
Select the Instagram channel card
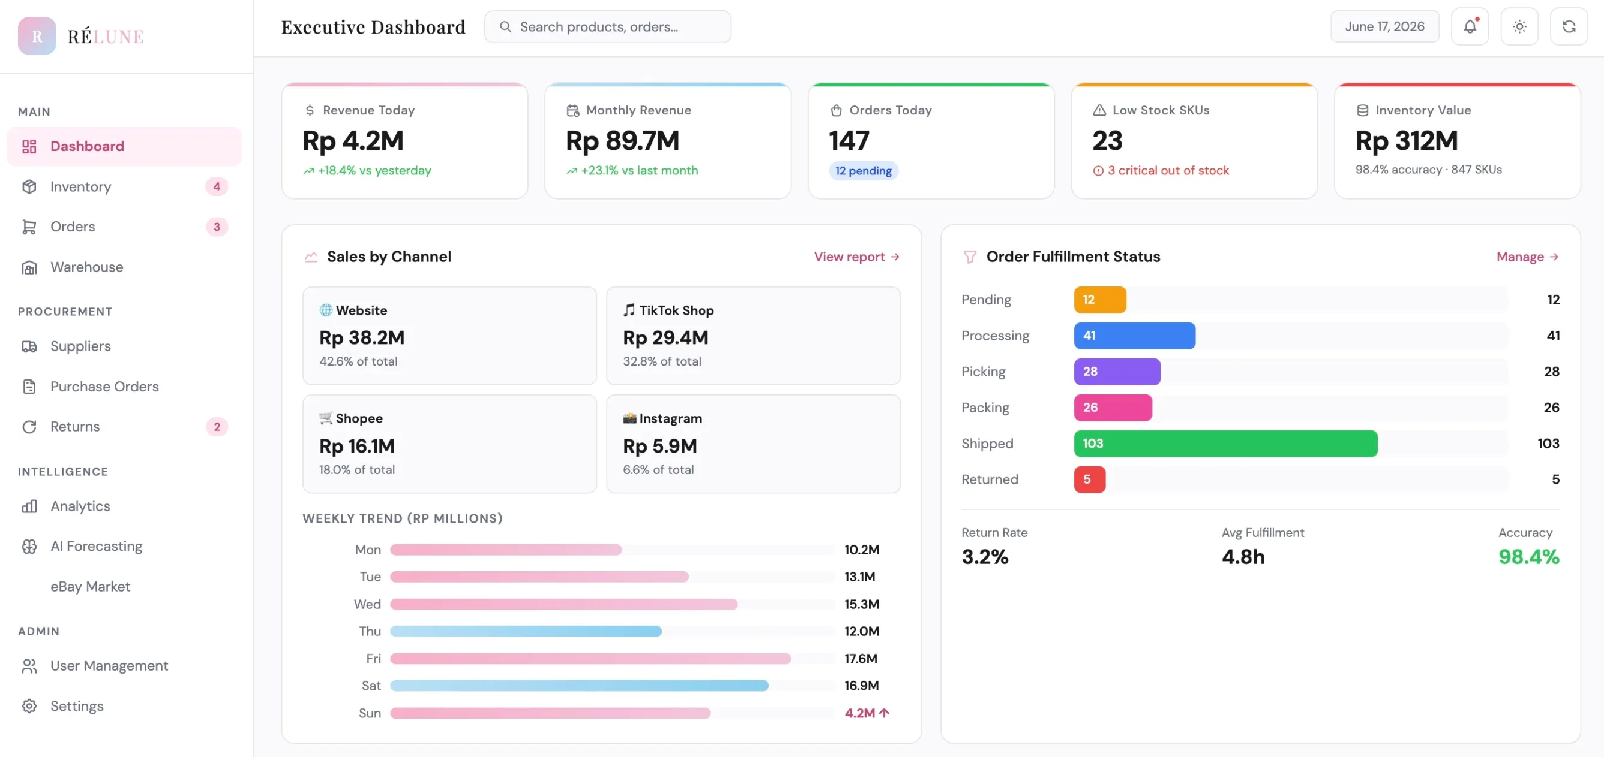pos(753,444)
